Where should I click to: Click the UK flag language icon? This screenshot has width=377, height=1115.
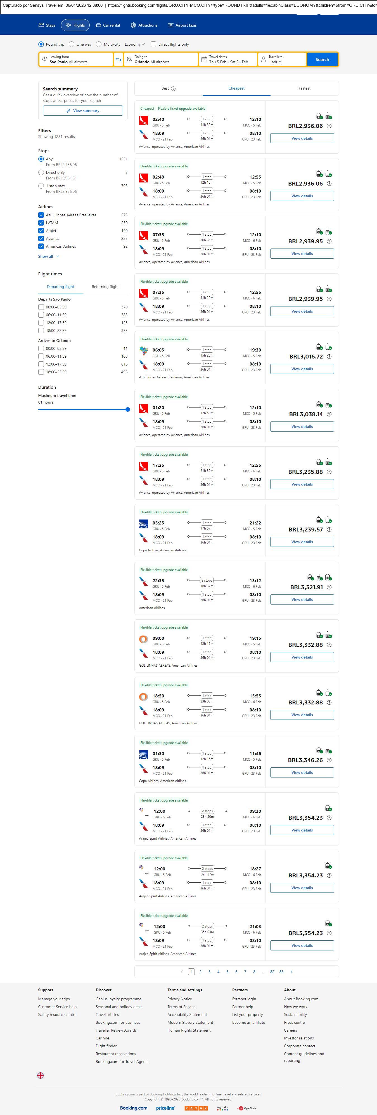41,1075
